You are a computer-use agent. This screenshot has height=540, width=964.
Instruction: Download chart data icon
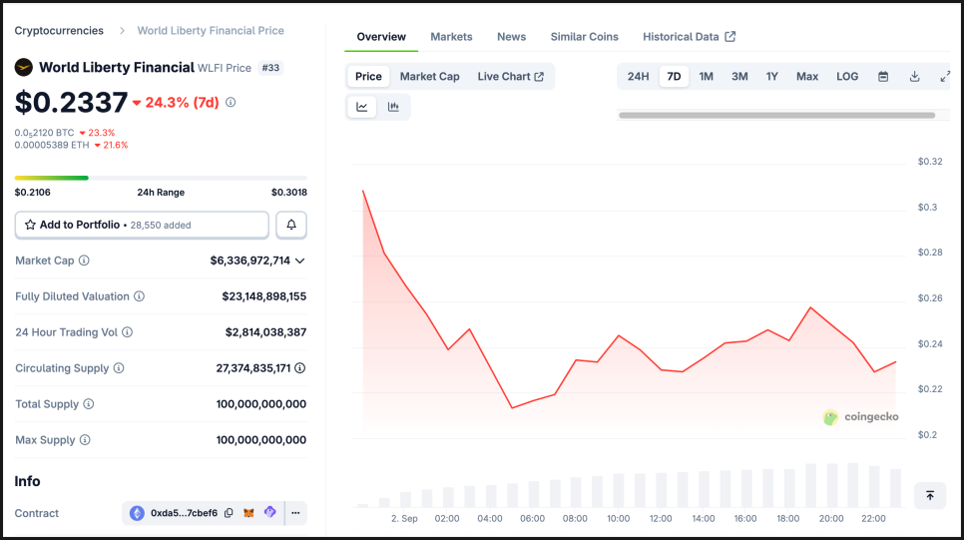click(x=915, y=76)
